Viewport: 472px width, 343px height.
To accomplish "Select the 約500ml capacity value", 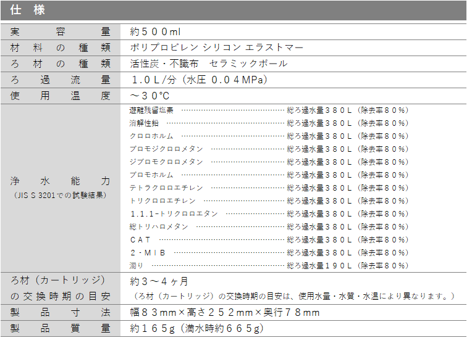I will (x=155, y=31).
